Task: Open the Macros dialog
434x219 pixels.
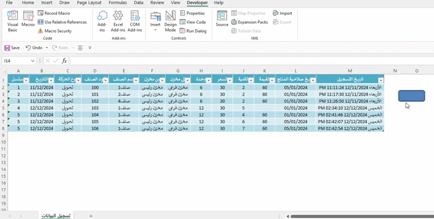Action: (28, 20)
